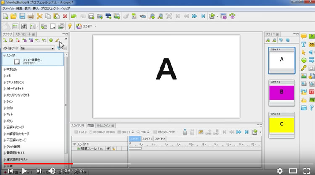Mute the video player volume

pos(52,170)
